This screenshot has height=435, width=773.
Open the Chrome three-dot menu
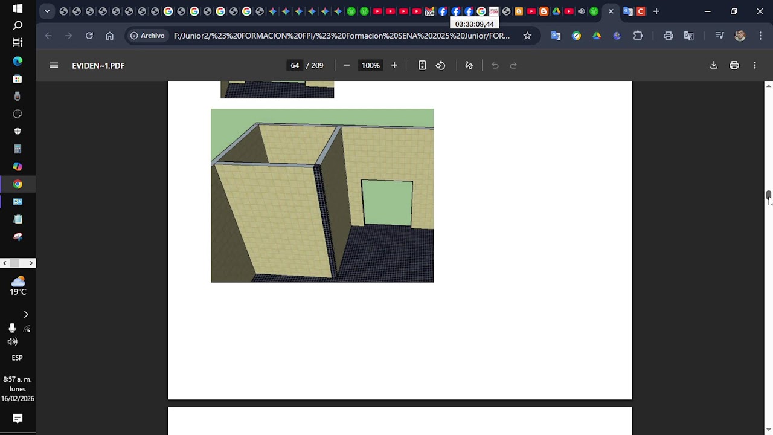tap(760, 36)
